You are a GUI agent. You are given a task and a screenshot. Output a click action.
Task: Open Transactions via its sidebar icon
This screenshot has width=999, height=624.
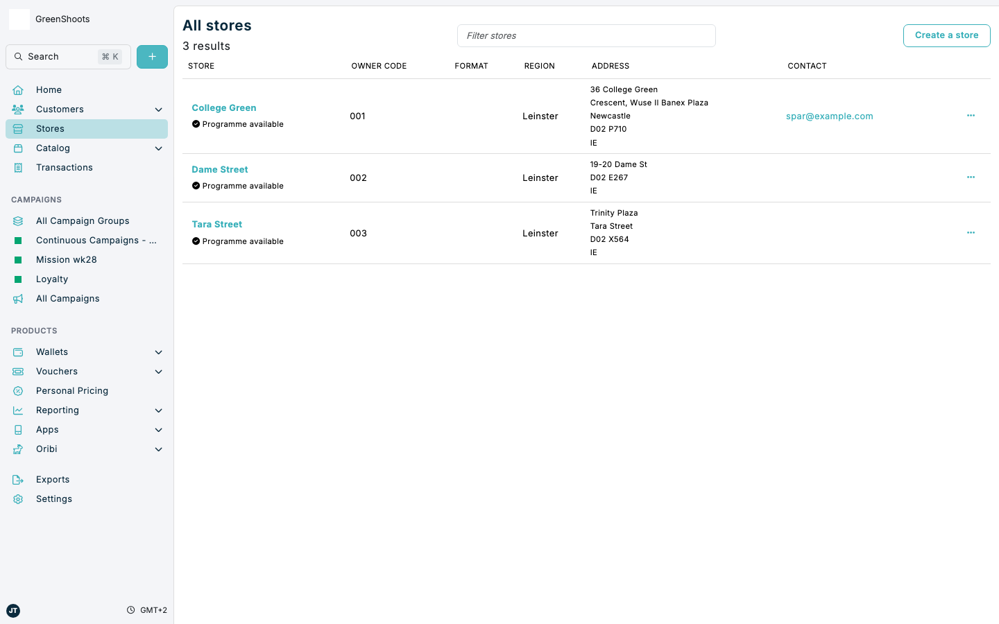coord(17,167)
